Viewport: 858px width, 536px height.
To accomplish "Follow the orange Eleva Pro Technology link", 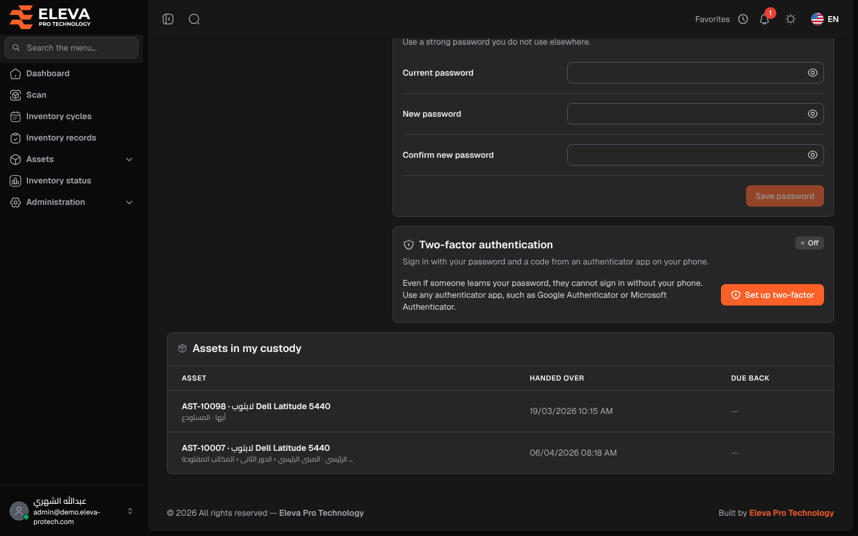I will [791, 513].
